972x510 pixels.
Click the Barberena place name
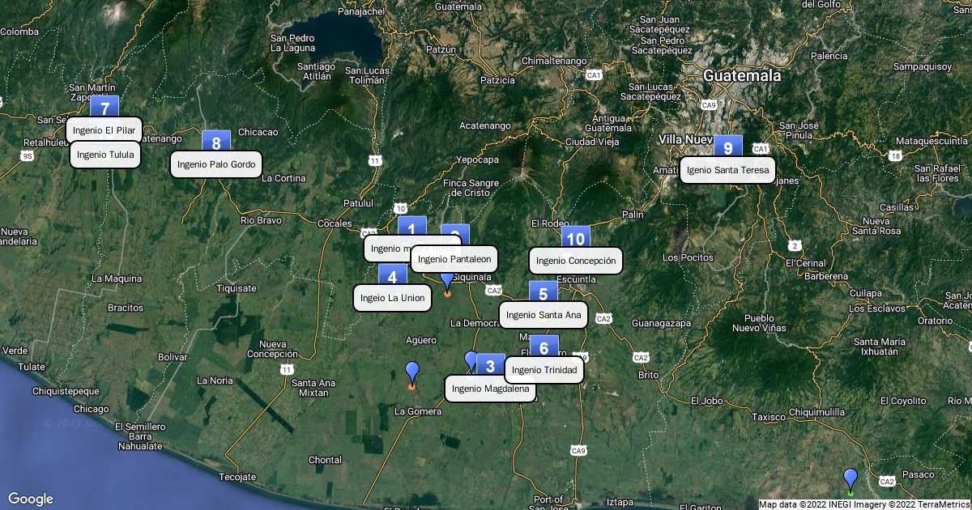coord(825,276)
